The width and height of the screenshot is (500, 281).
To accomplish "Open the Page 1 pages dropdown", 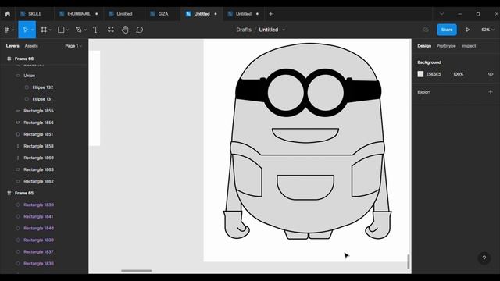I will (x=73, y=46).
